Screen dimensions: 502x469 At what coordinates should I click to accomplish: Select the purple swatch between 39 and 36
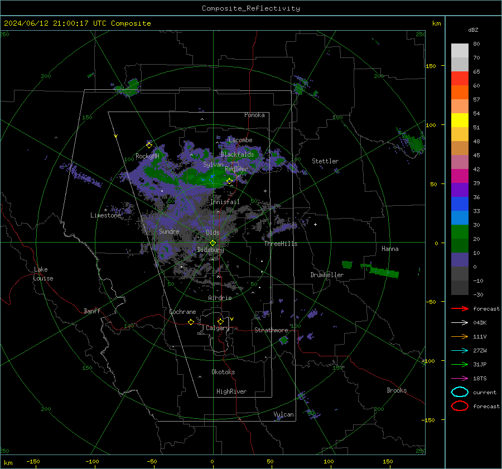pos(460,190)
